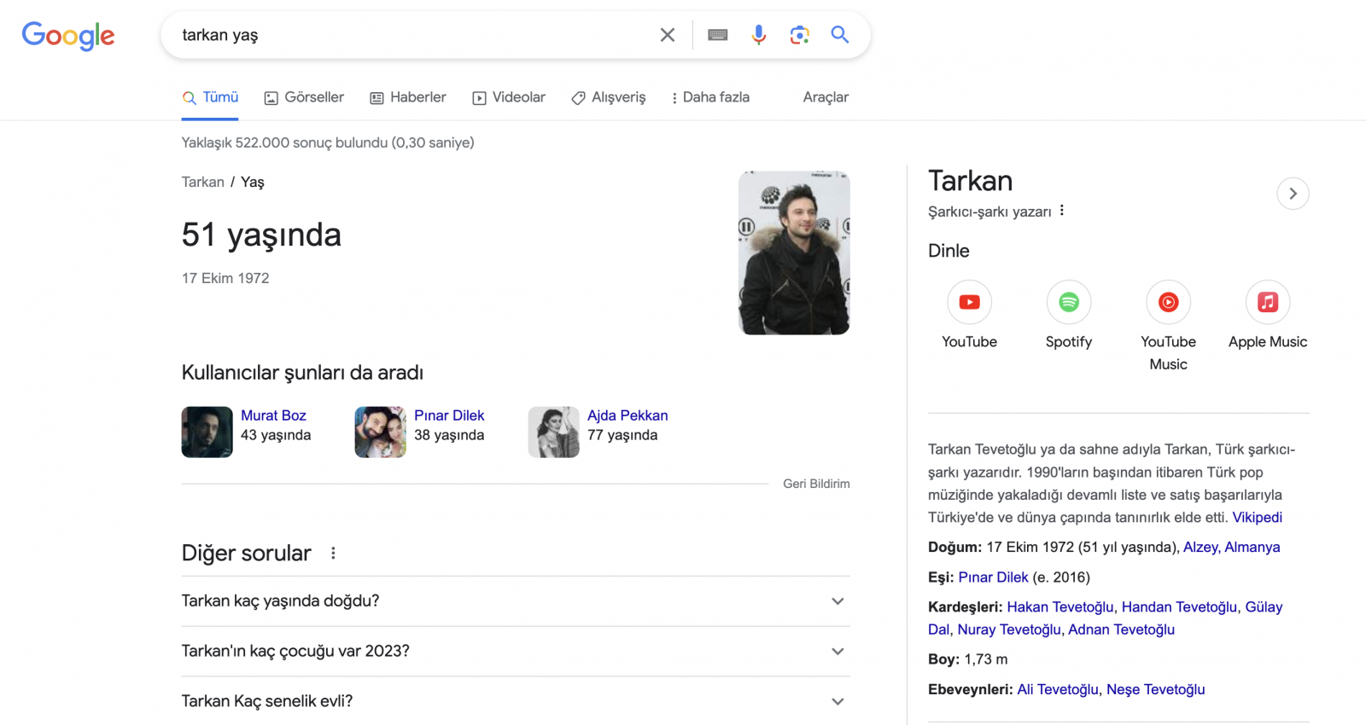Click the Tarkan breadcrumb link
The image size is (1366, 725).
203,182
